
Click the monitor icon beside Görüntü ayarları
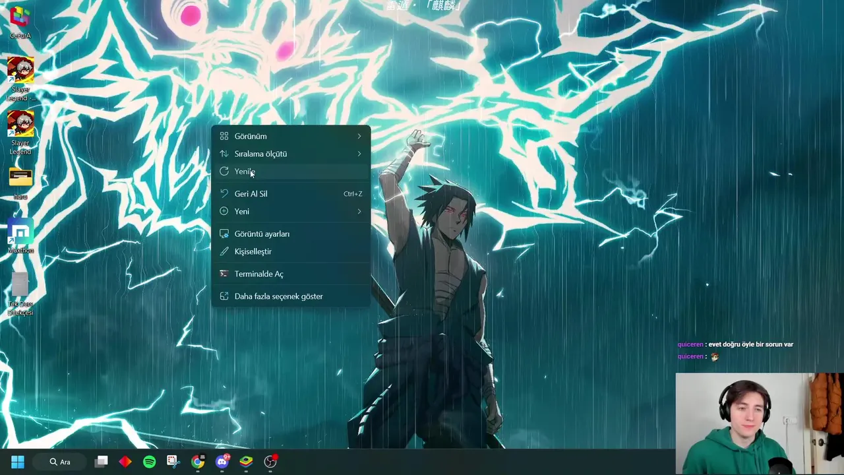[224, 234]
